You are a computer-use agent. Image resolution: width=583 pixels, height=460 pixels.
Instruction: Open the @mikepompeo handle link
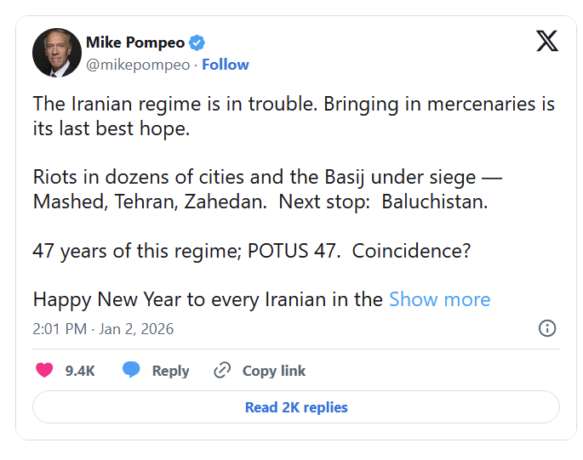[139, 65]
